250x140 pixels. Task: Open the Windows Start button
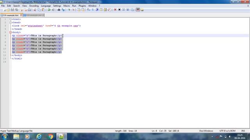(x=5, y=136)
